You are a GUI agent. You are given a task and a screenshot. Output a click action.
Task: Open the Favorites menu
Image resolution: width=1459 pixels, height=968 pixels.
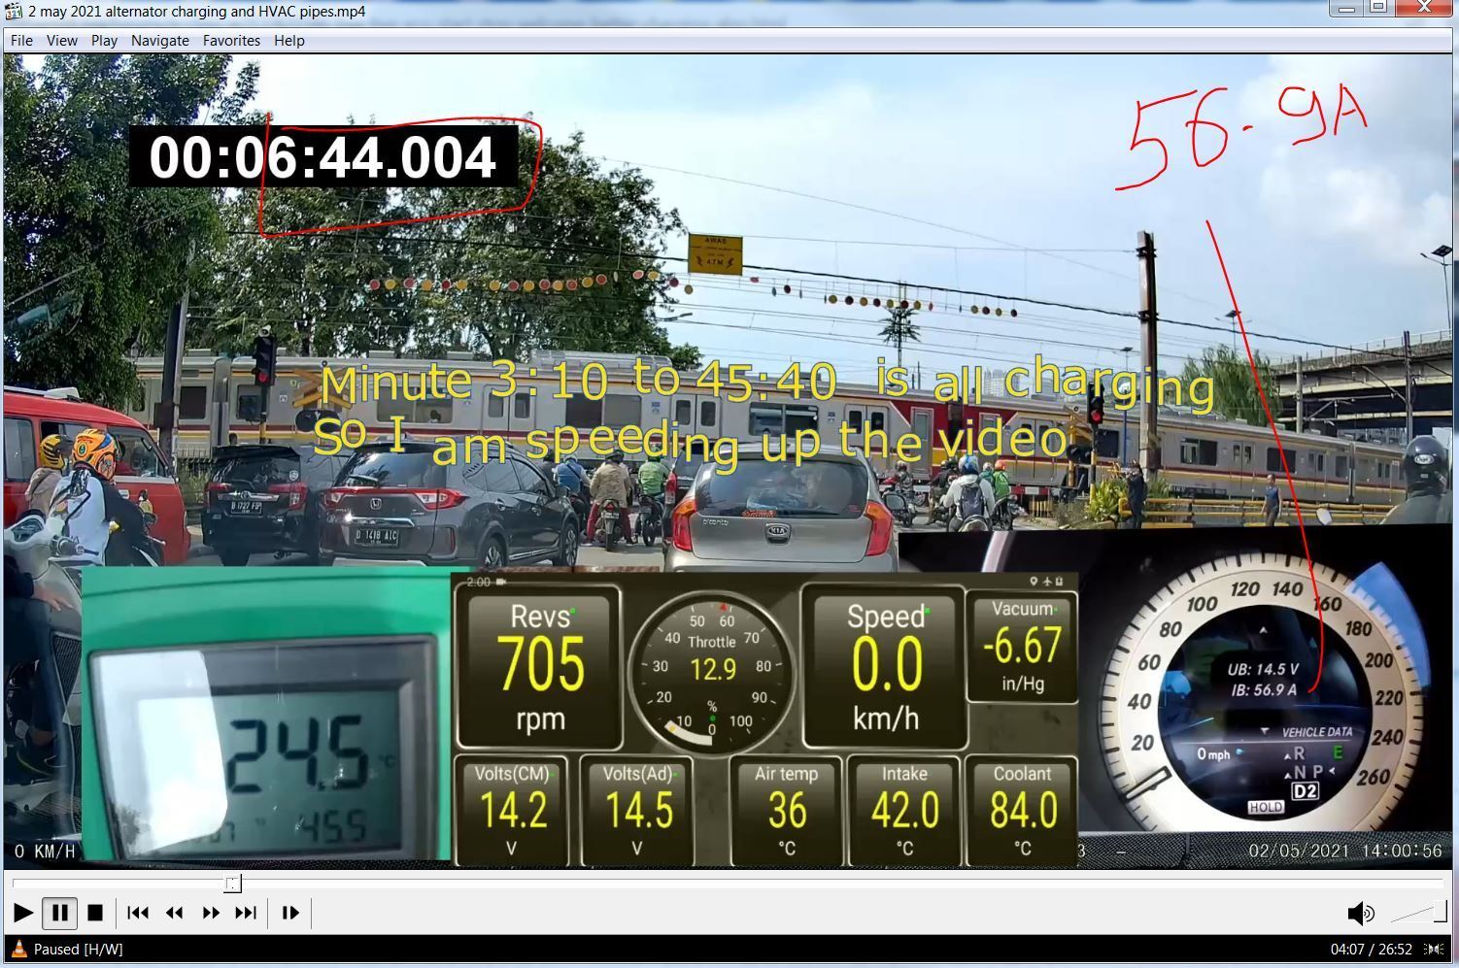tap(231, 41)
